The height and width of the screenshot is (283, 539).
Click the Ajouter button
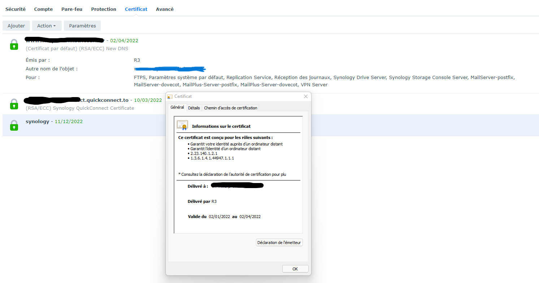(x=16, y=26)
